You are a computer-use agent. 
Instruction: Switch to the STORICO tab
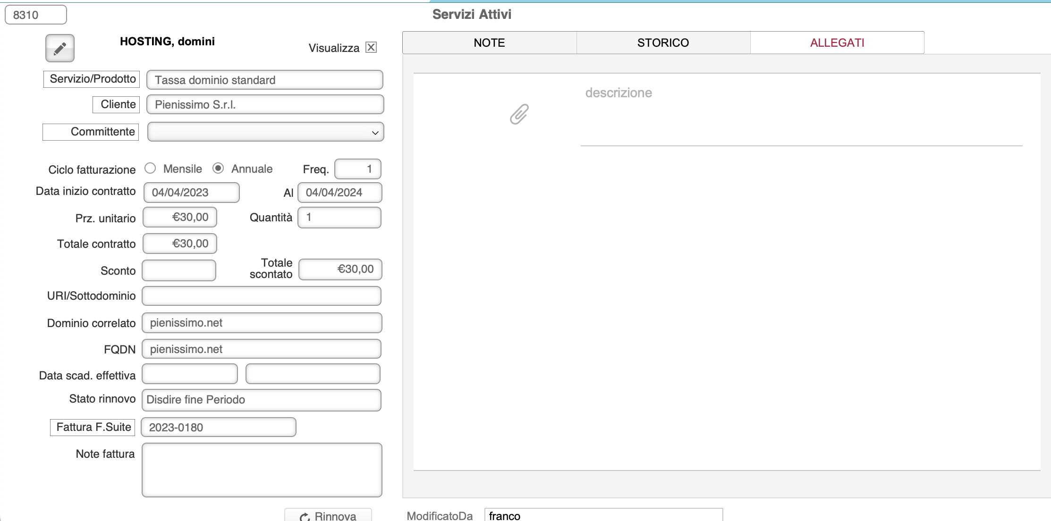coord(663,43)
